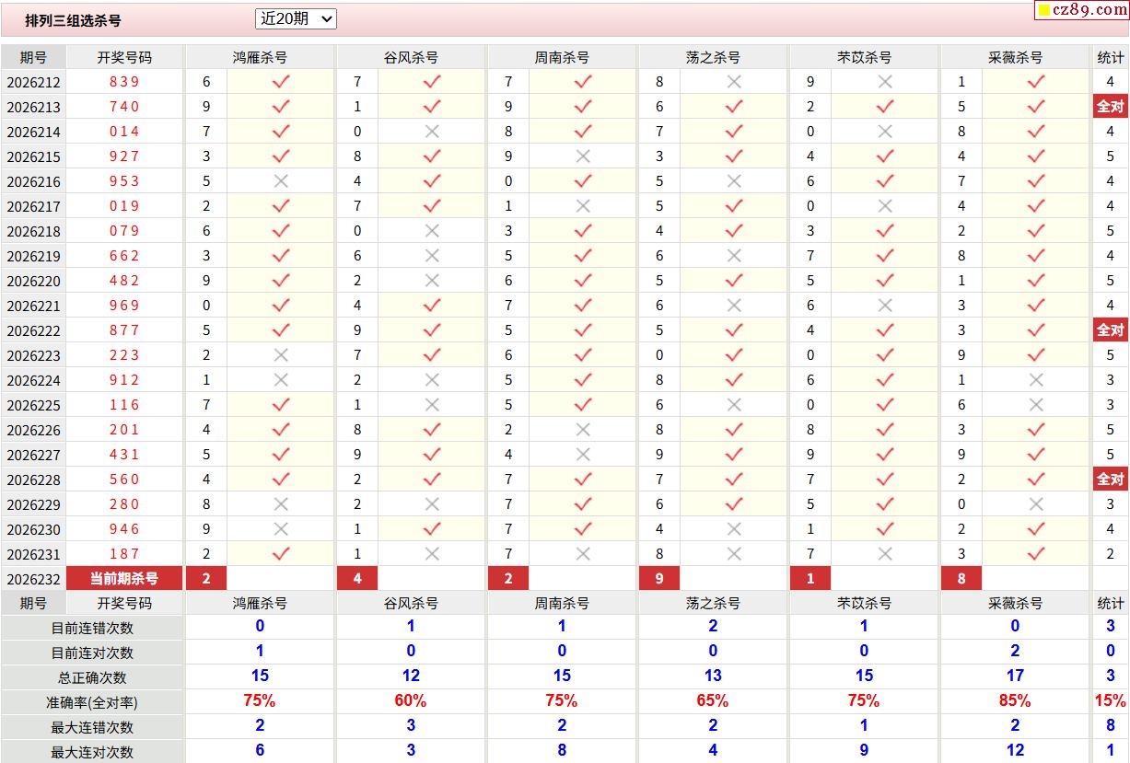
Task: Click the top 鸿雁杀号 column header
Action: coord(260,57)
